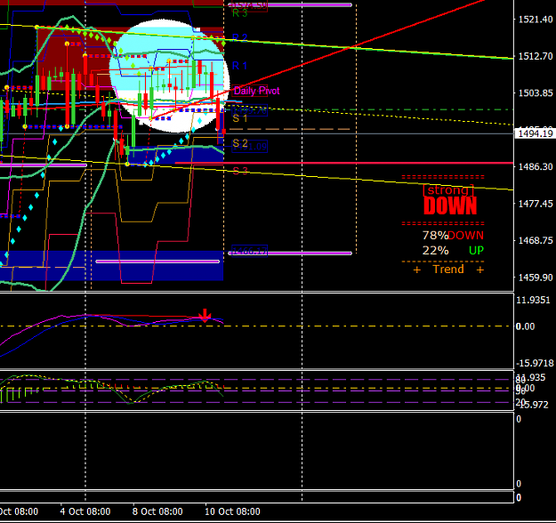Click the [strong] trend text
This screenshot has height=523, width=556.
tap(448, 190)
